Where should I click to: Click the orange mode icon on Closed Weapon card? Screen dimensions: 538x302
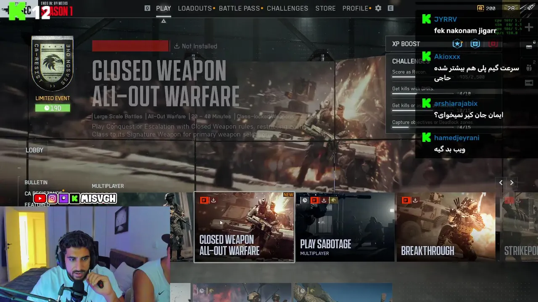point(204,200)
